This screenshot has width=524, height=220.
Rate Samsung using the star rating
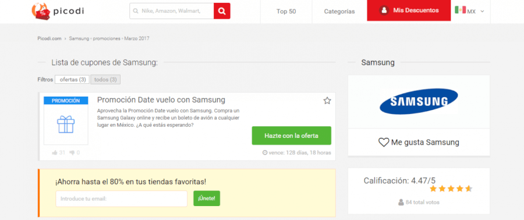tap(451, 189)
